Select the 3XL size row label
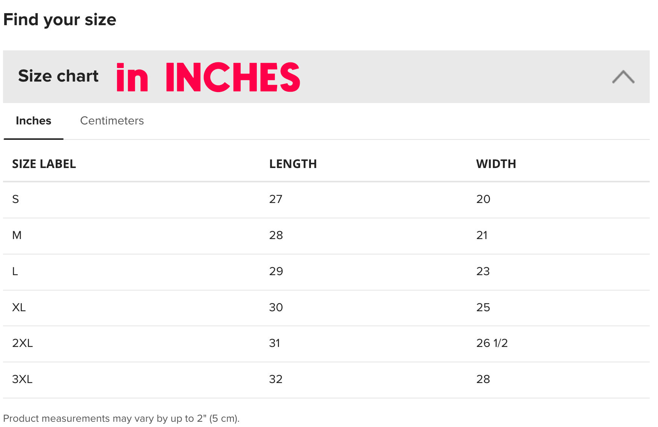The width and height of the screenshot is (658, 427). coord(22,379)
